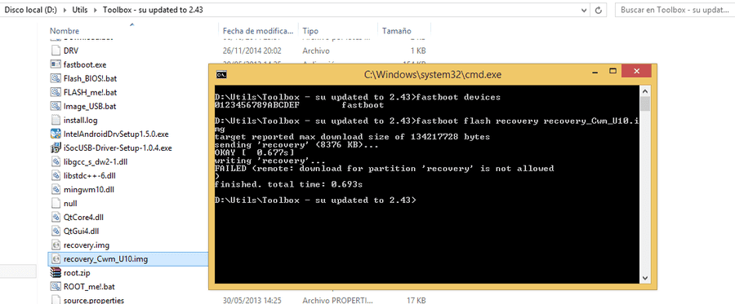Click the cmd window scrollbar thumb
735x304 pixels.
tap(645, 104)
